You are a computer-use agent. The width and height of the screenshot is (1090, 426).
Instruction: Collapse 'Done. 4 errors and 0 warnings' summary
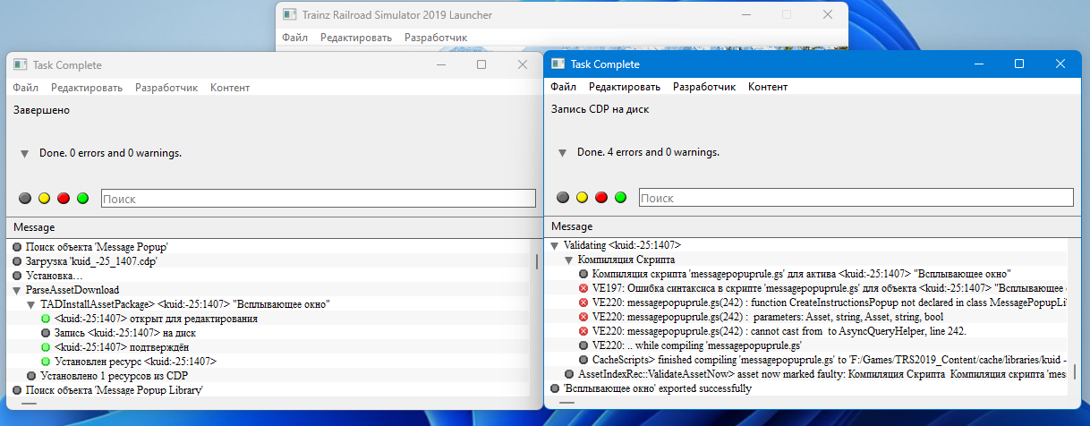point(563,153)
